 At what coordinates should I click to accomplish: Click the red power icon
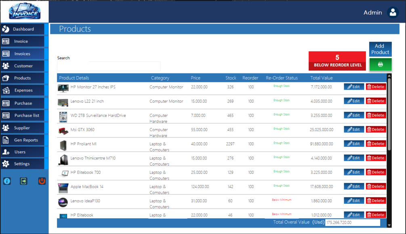click(42, 181)
